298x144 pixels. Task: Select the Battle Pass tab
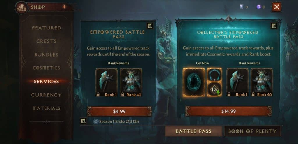(194, 131)
